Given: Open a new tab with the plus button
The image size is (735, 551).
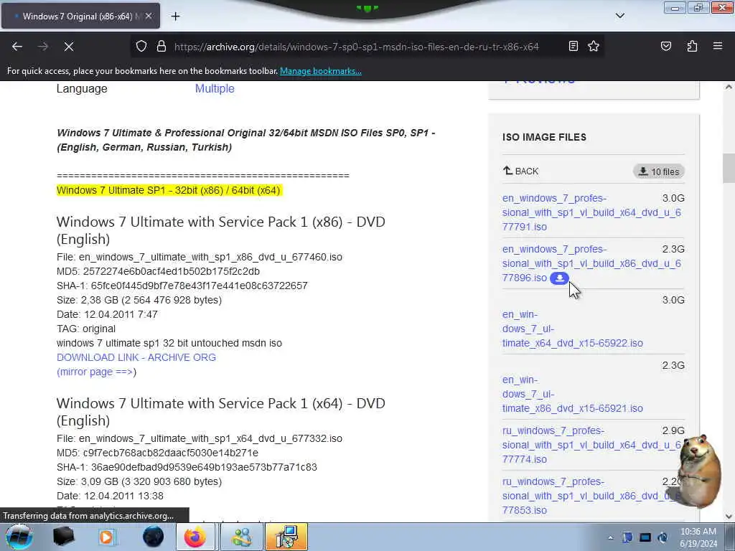Looking at the screenshot, I should (x=175, y=17).
